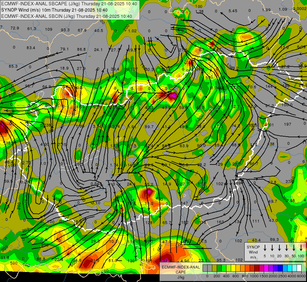Pick the olive swatch on CAPE scale
The width and height of the screenshot is (307, 282).
214,268
